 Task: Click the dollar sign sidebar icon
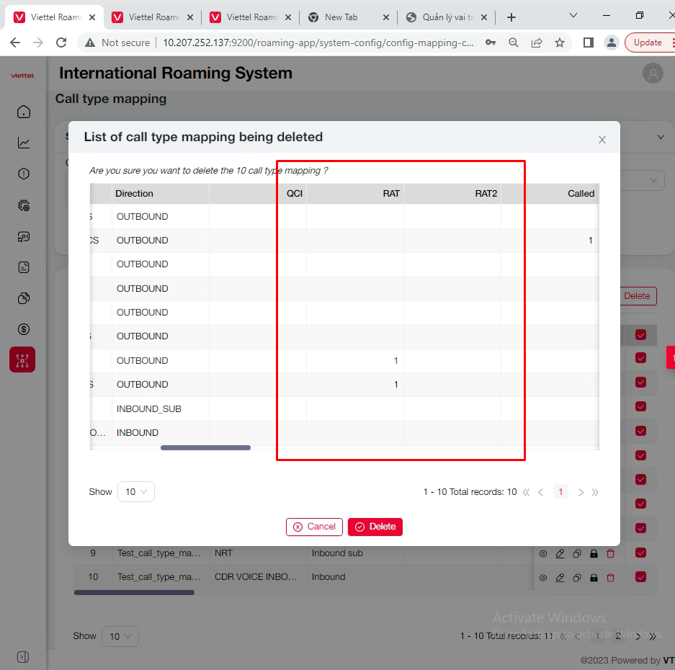pyautogui.click(x=24, y=329)
